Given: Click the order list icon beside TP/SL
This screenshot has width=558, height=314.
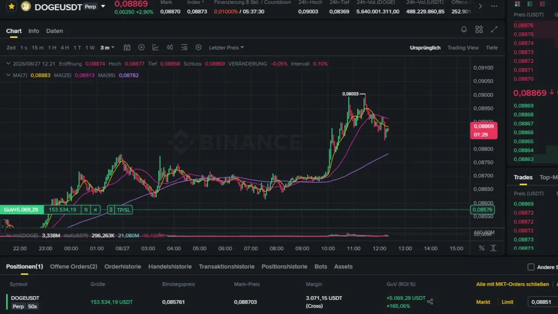Looking at the screenshot, I should 111,210.
